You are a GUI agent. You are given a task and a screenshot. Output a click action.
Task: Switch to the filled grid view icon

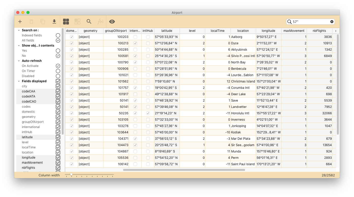point(66,22)
